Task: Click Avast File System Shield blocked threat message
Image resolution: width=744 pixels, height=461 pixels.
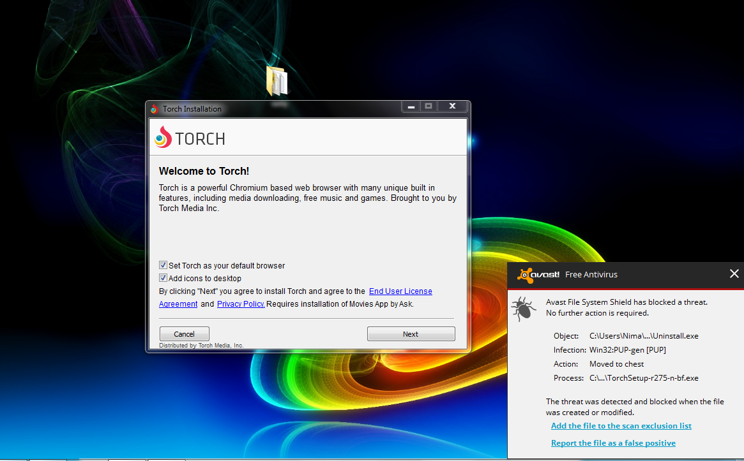Action: click(626, 307)
